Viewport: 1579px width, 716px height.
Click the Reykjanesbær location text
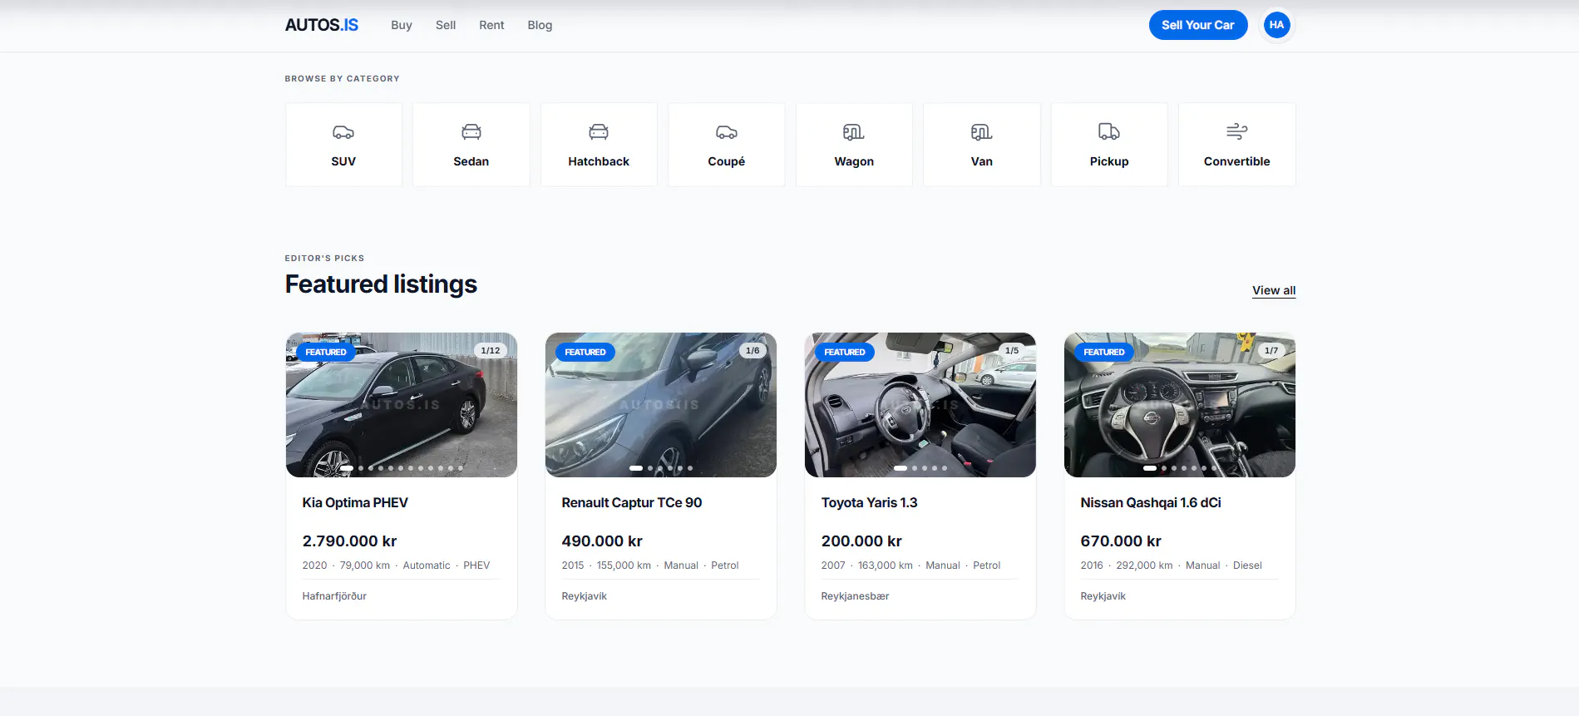pos(855,596)
